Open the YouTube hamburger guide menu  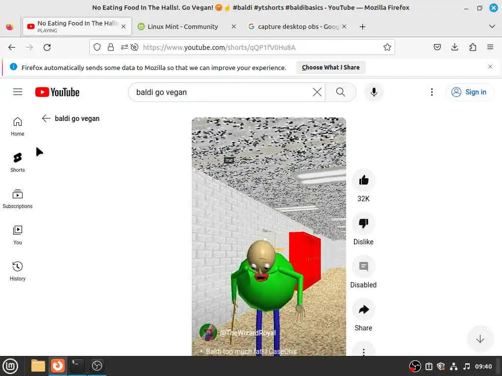(x=18, y=92)
